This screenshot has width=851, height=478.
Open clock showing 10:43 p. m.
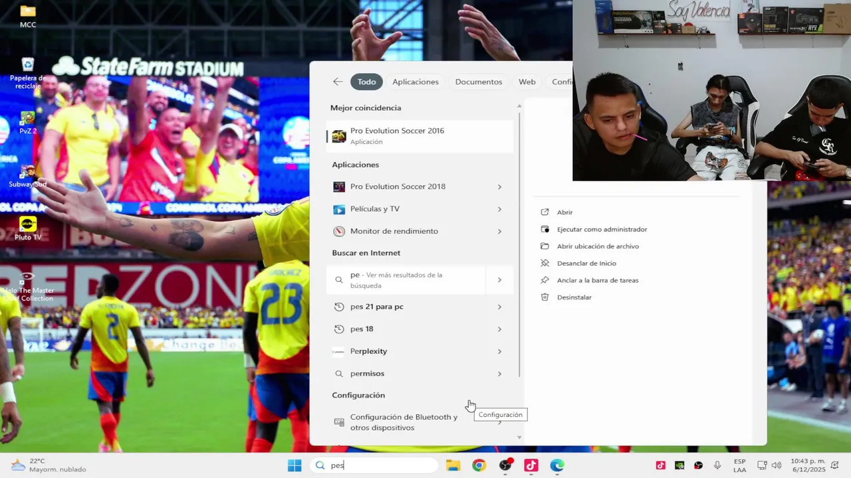tap(808, 465)
